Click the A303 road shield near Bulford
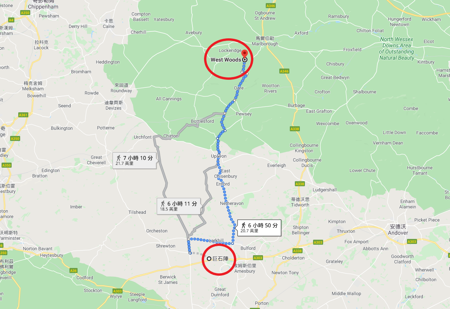450x309 pixels. pos(258,258)
